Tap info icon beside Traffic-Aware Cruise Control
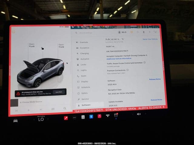Image resolution: width=194 pixels, height=145 pixels. click(145, 63)
